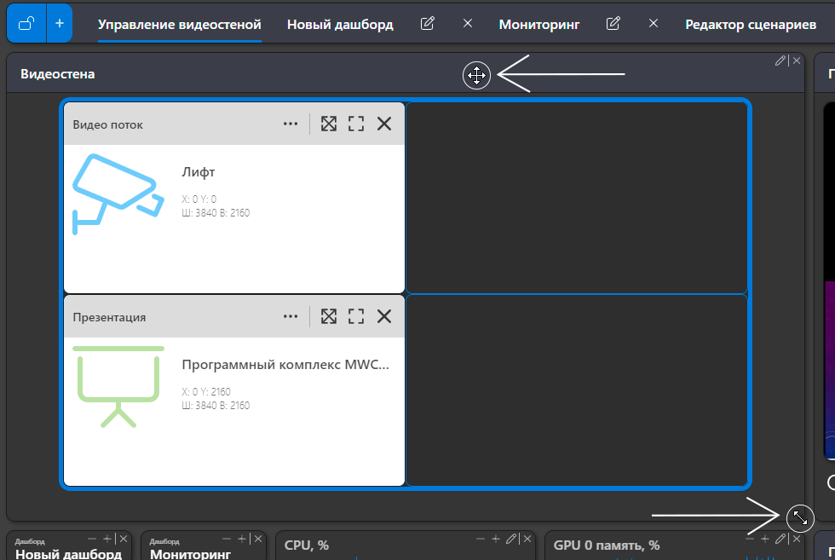Shrink the Мониторинг widget with minus
835x560 pixels.
[227, 539]
